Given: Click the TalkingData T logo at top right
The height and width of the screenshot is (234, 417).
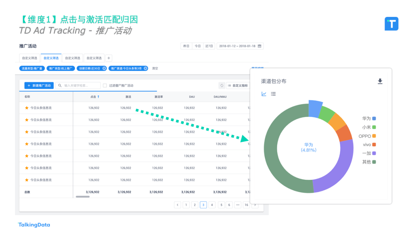Looking at the screenshot, I should tap(392, 24).
